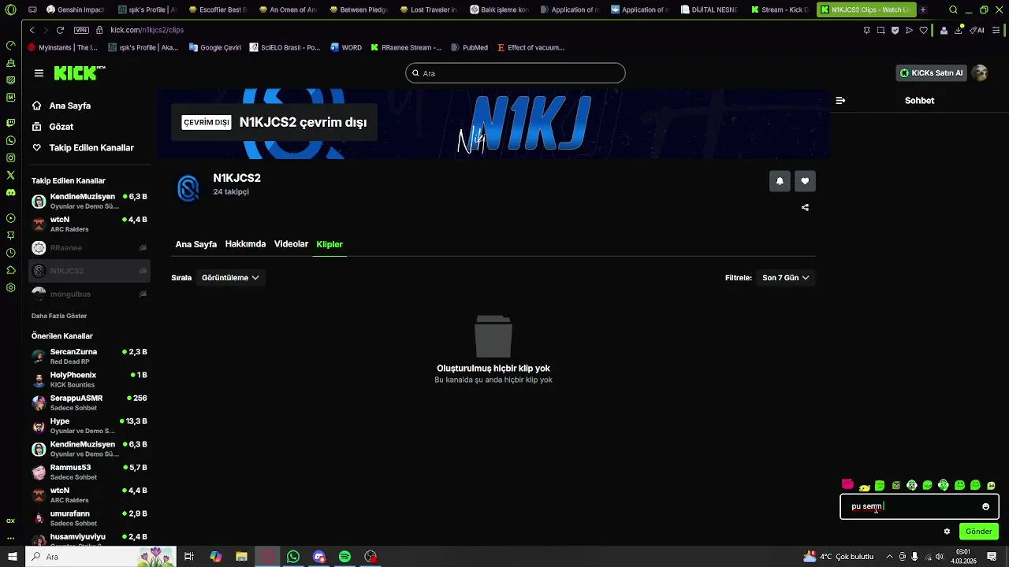Open umurafann recommended channel
This screenshot has width=1009, height=567.
pos(89,518)
